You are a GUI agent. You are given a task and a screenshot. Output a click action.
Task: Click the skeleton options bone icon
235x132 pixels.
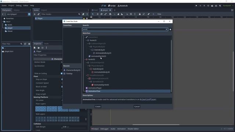148,14
